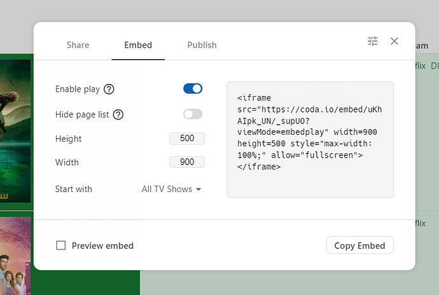This screenshot has height=295, width=439.
Task: Click the Preview embed label text
Action: point(102,245)
